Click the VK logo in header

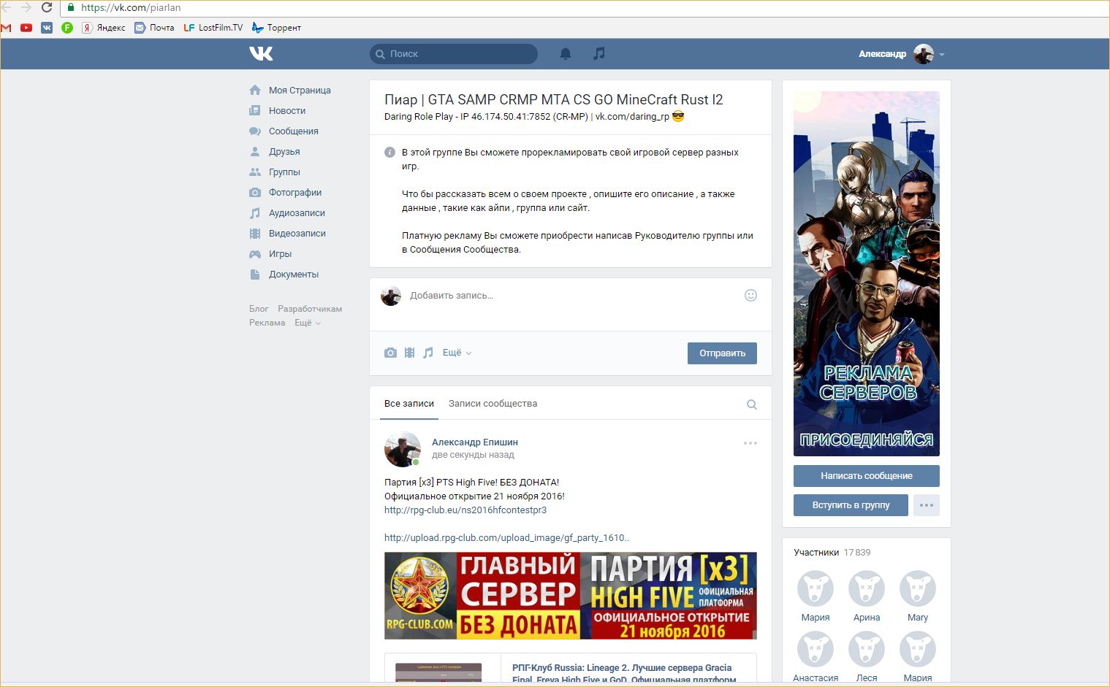click(261, 53)
